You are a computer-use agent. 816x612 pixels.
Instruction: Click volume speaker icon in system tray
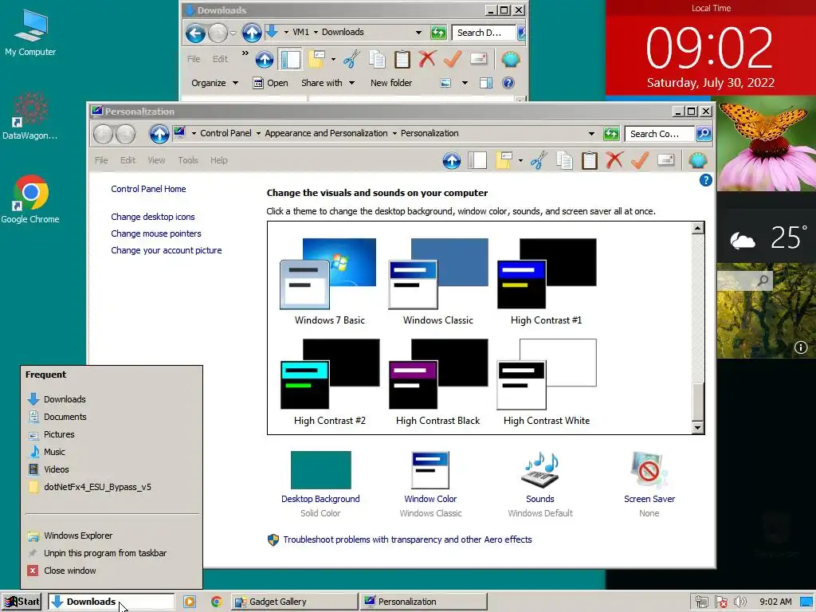click(739, 602)
